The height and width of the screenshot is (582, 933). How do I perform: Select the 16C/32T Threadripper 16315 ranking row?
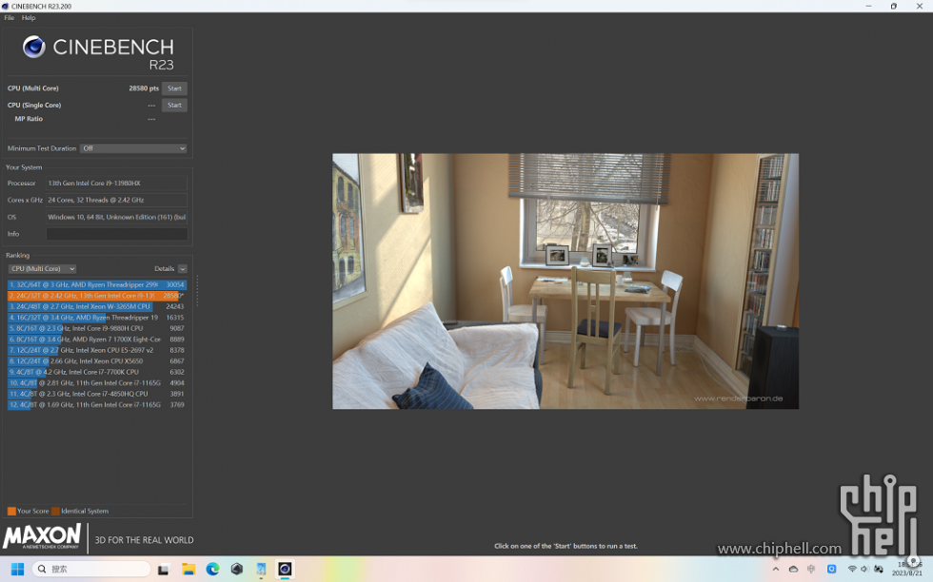[x=97, y=318]
